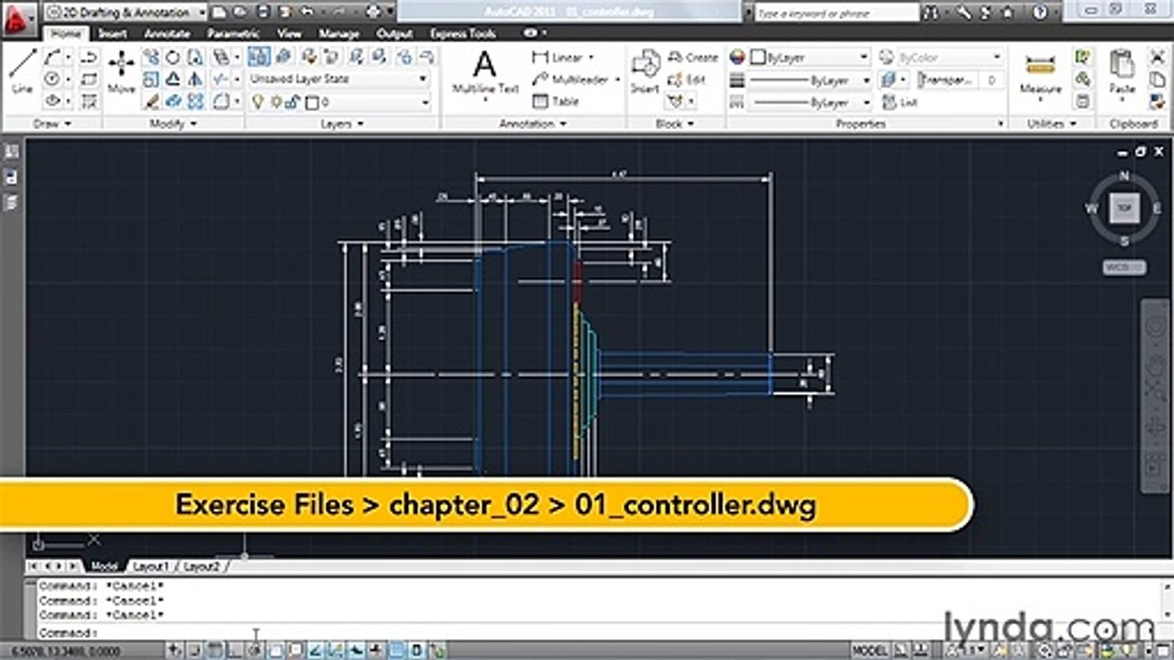Select the Erase tool in Modify panel
The image size is (1174, 660).
(150, 101)
